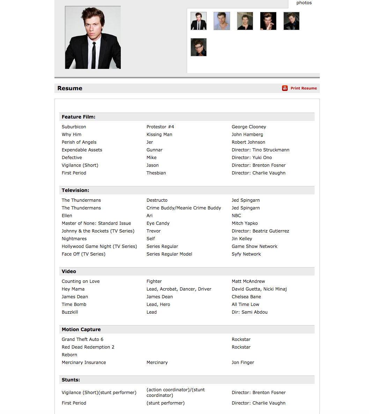Click the Grand Theft Auto 6 entry
The image size is (369, 414).
tap(82, 339)
